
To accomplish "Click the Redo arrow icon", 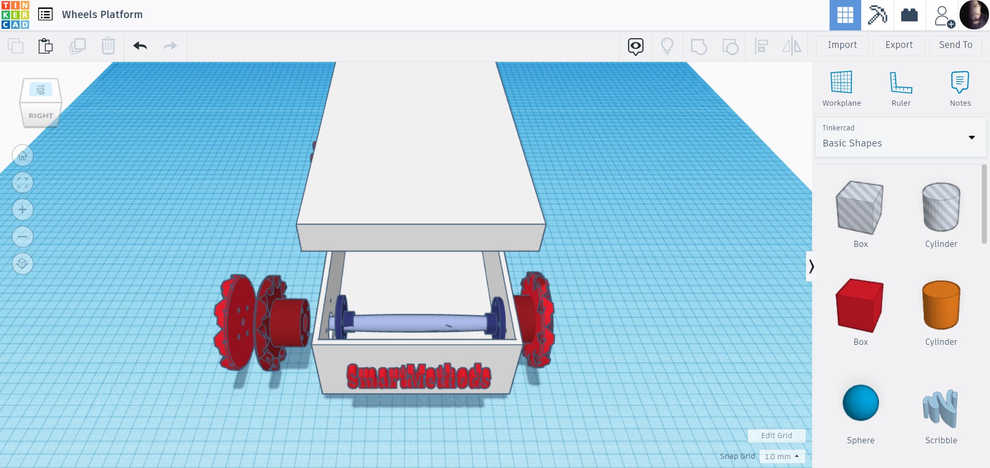I will coord(170,45).
